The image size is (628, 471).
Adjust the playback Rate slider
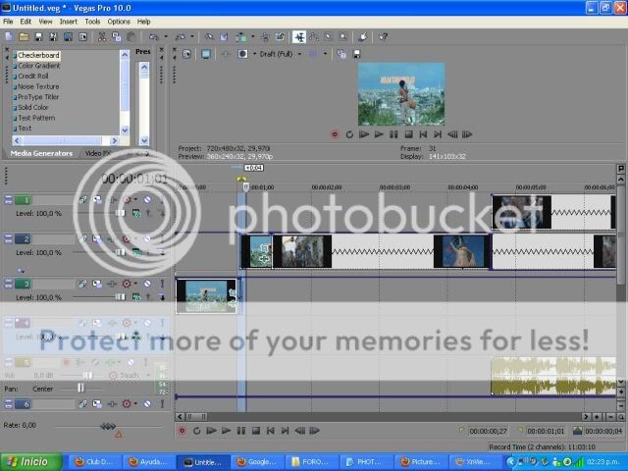pos(108,427)
